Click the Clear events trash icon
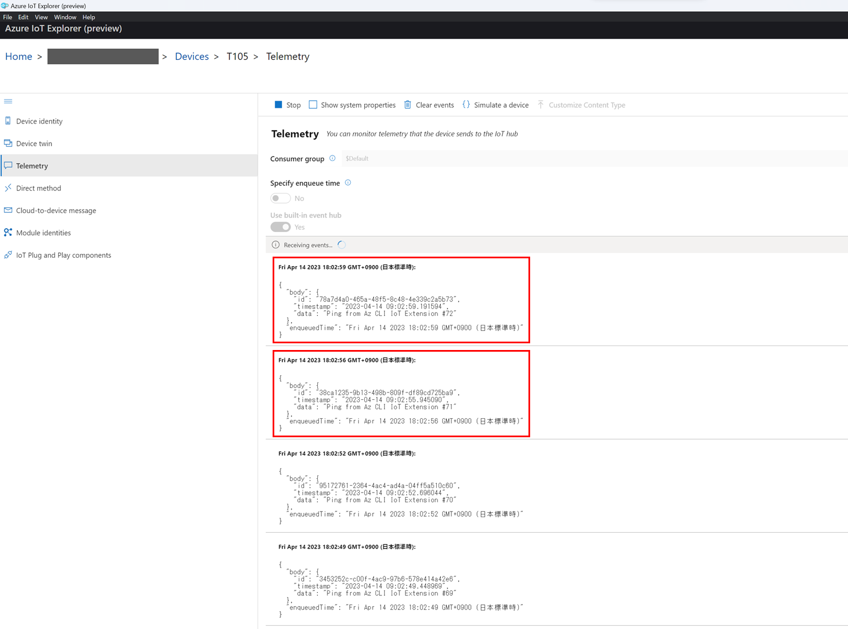The width and height of the screenshot is (848, 629). click(x=408, y=105)
